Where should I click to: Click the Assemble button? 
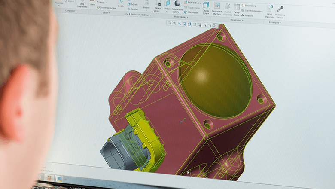tap(59, 2)
